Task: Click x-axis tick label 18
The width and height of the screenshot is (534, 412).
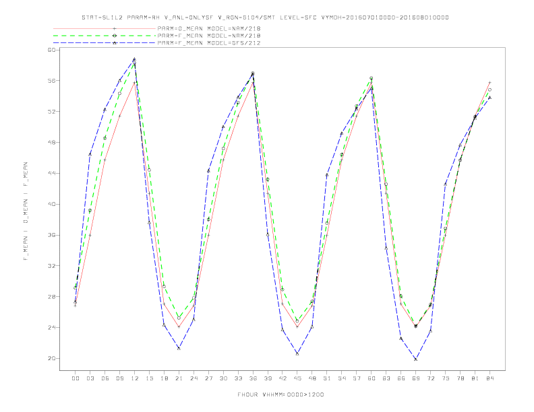Action: 164,378
